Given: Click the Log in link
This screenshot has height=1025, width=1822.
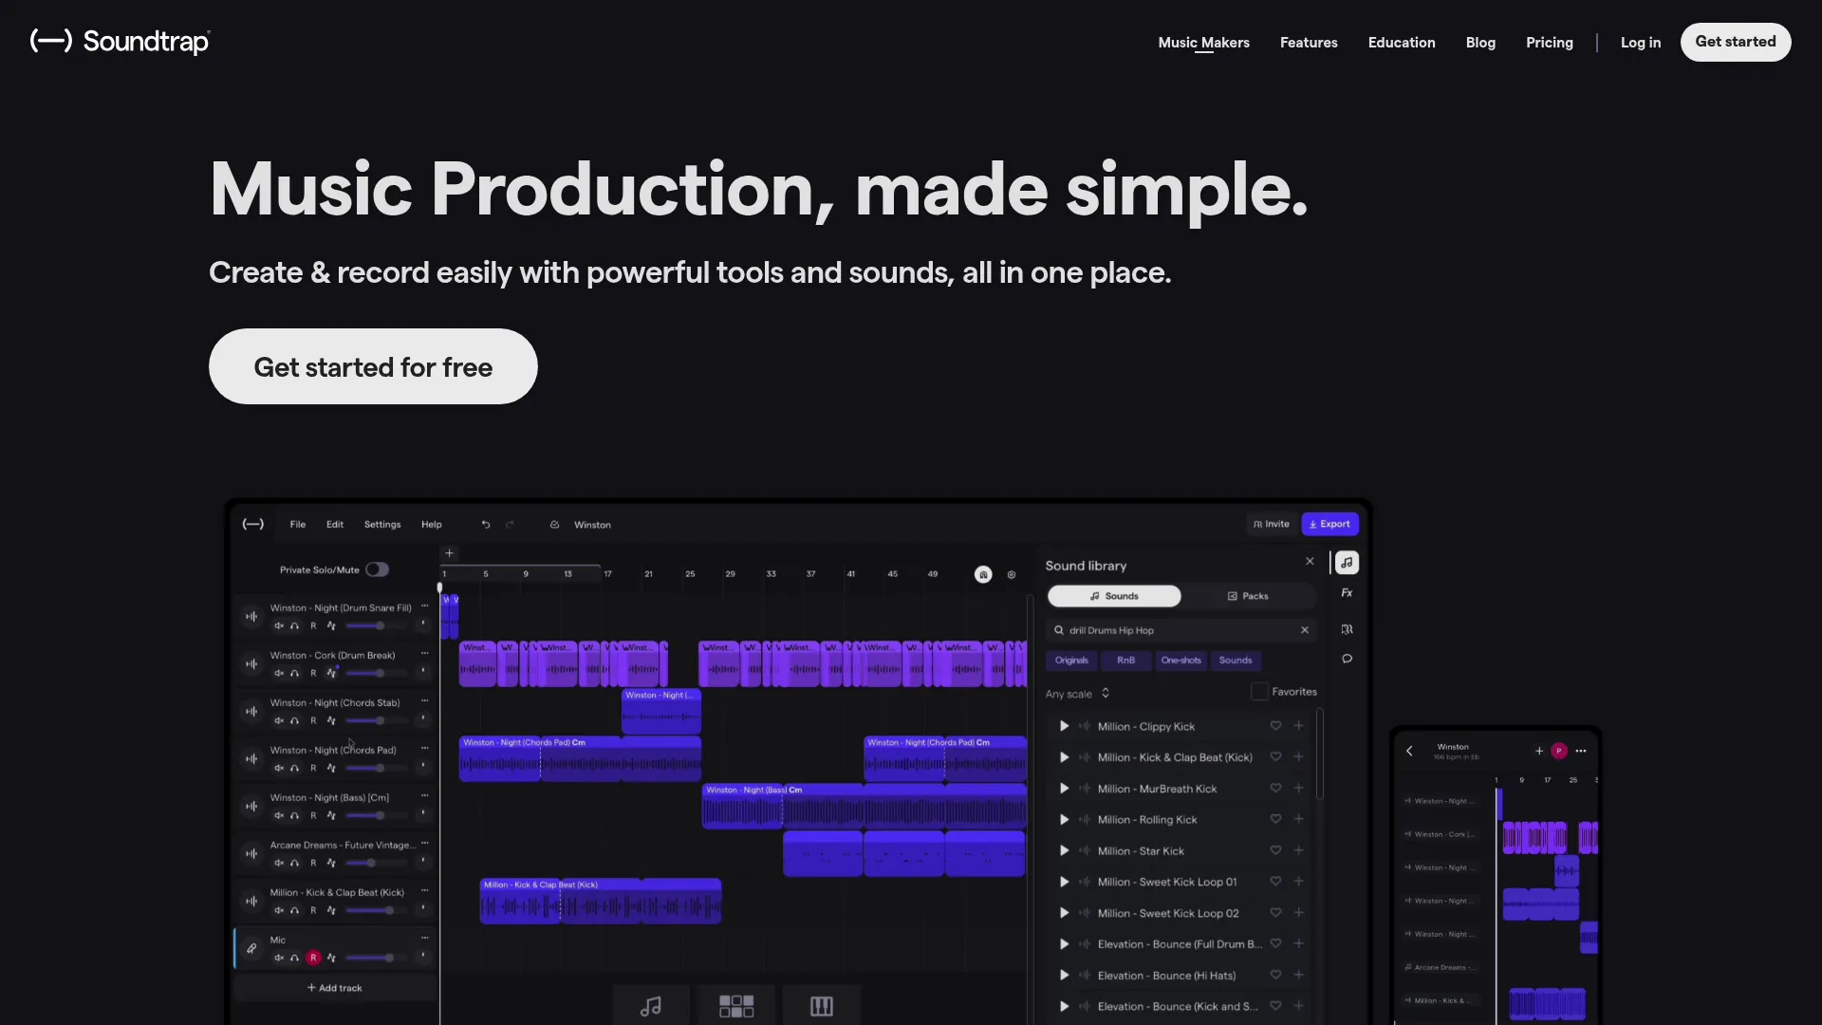Looking at the screenshot, I should [x=1641, y=43].
